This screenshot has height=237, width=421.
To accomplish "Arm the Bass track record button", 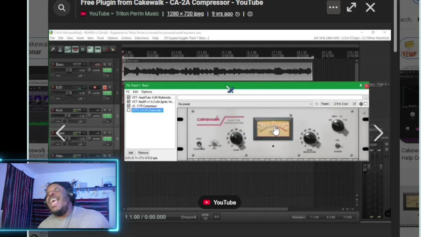I will 53,65.
